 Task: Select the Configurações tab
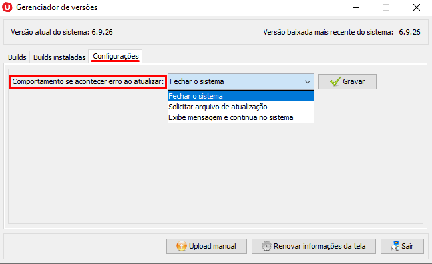point(115,56)
